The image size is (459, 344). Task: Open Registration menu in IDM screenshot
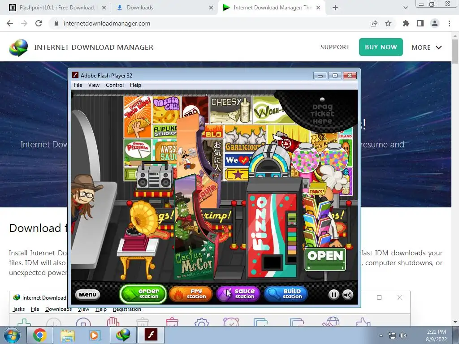(127, 309)
